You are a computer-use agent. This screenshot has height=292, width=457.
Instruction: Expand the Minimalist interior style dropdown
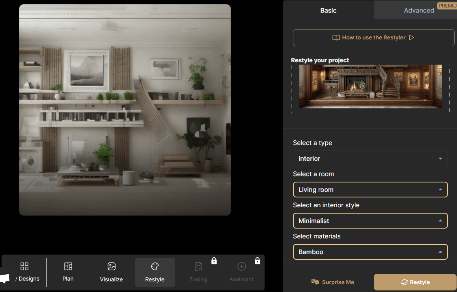point(370,221)
